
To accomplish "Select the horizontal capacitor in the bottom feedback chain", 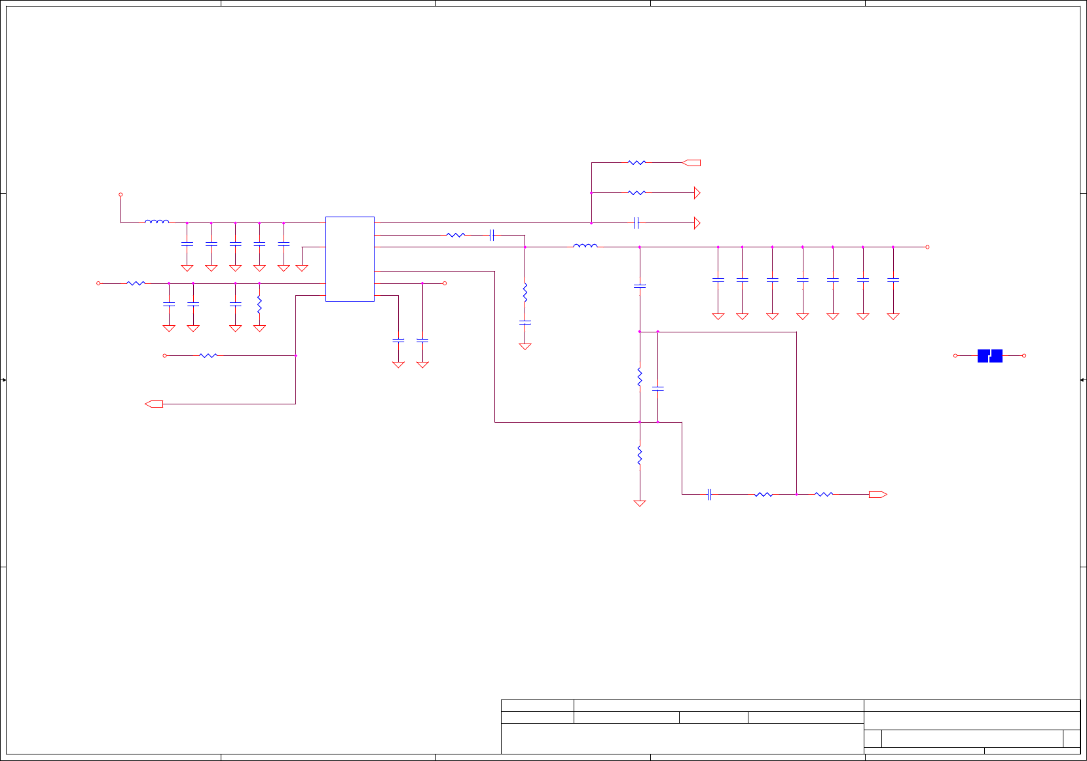I will [710, 495].
